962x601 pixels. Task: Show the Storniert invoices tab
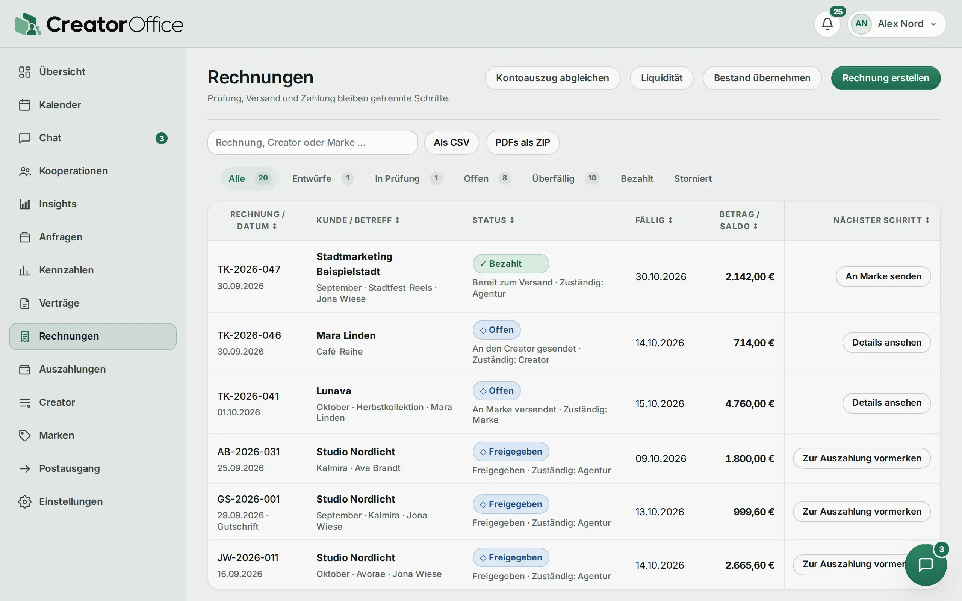[x=693, y=178]
